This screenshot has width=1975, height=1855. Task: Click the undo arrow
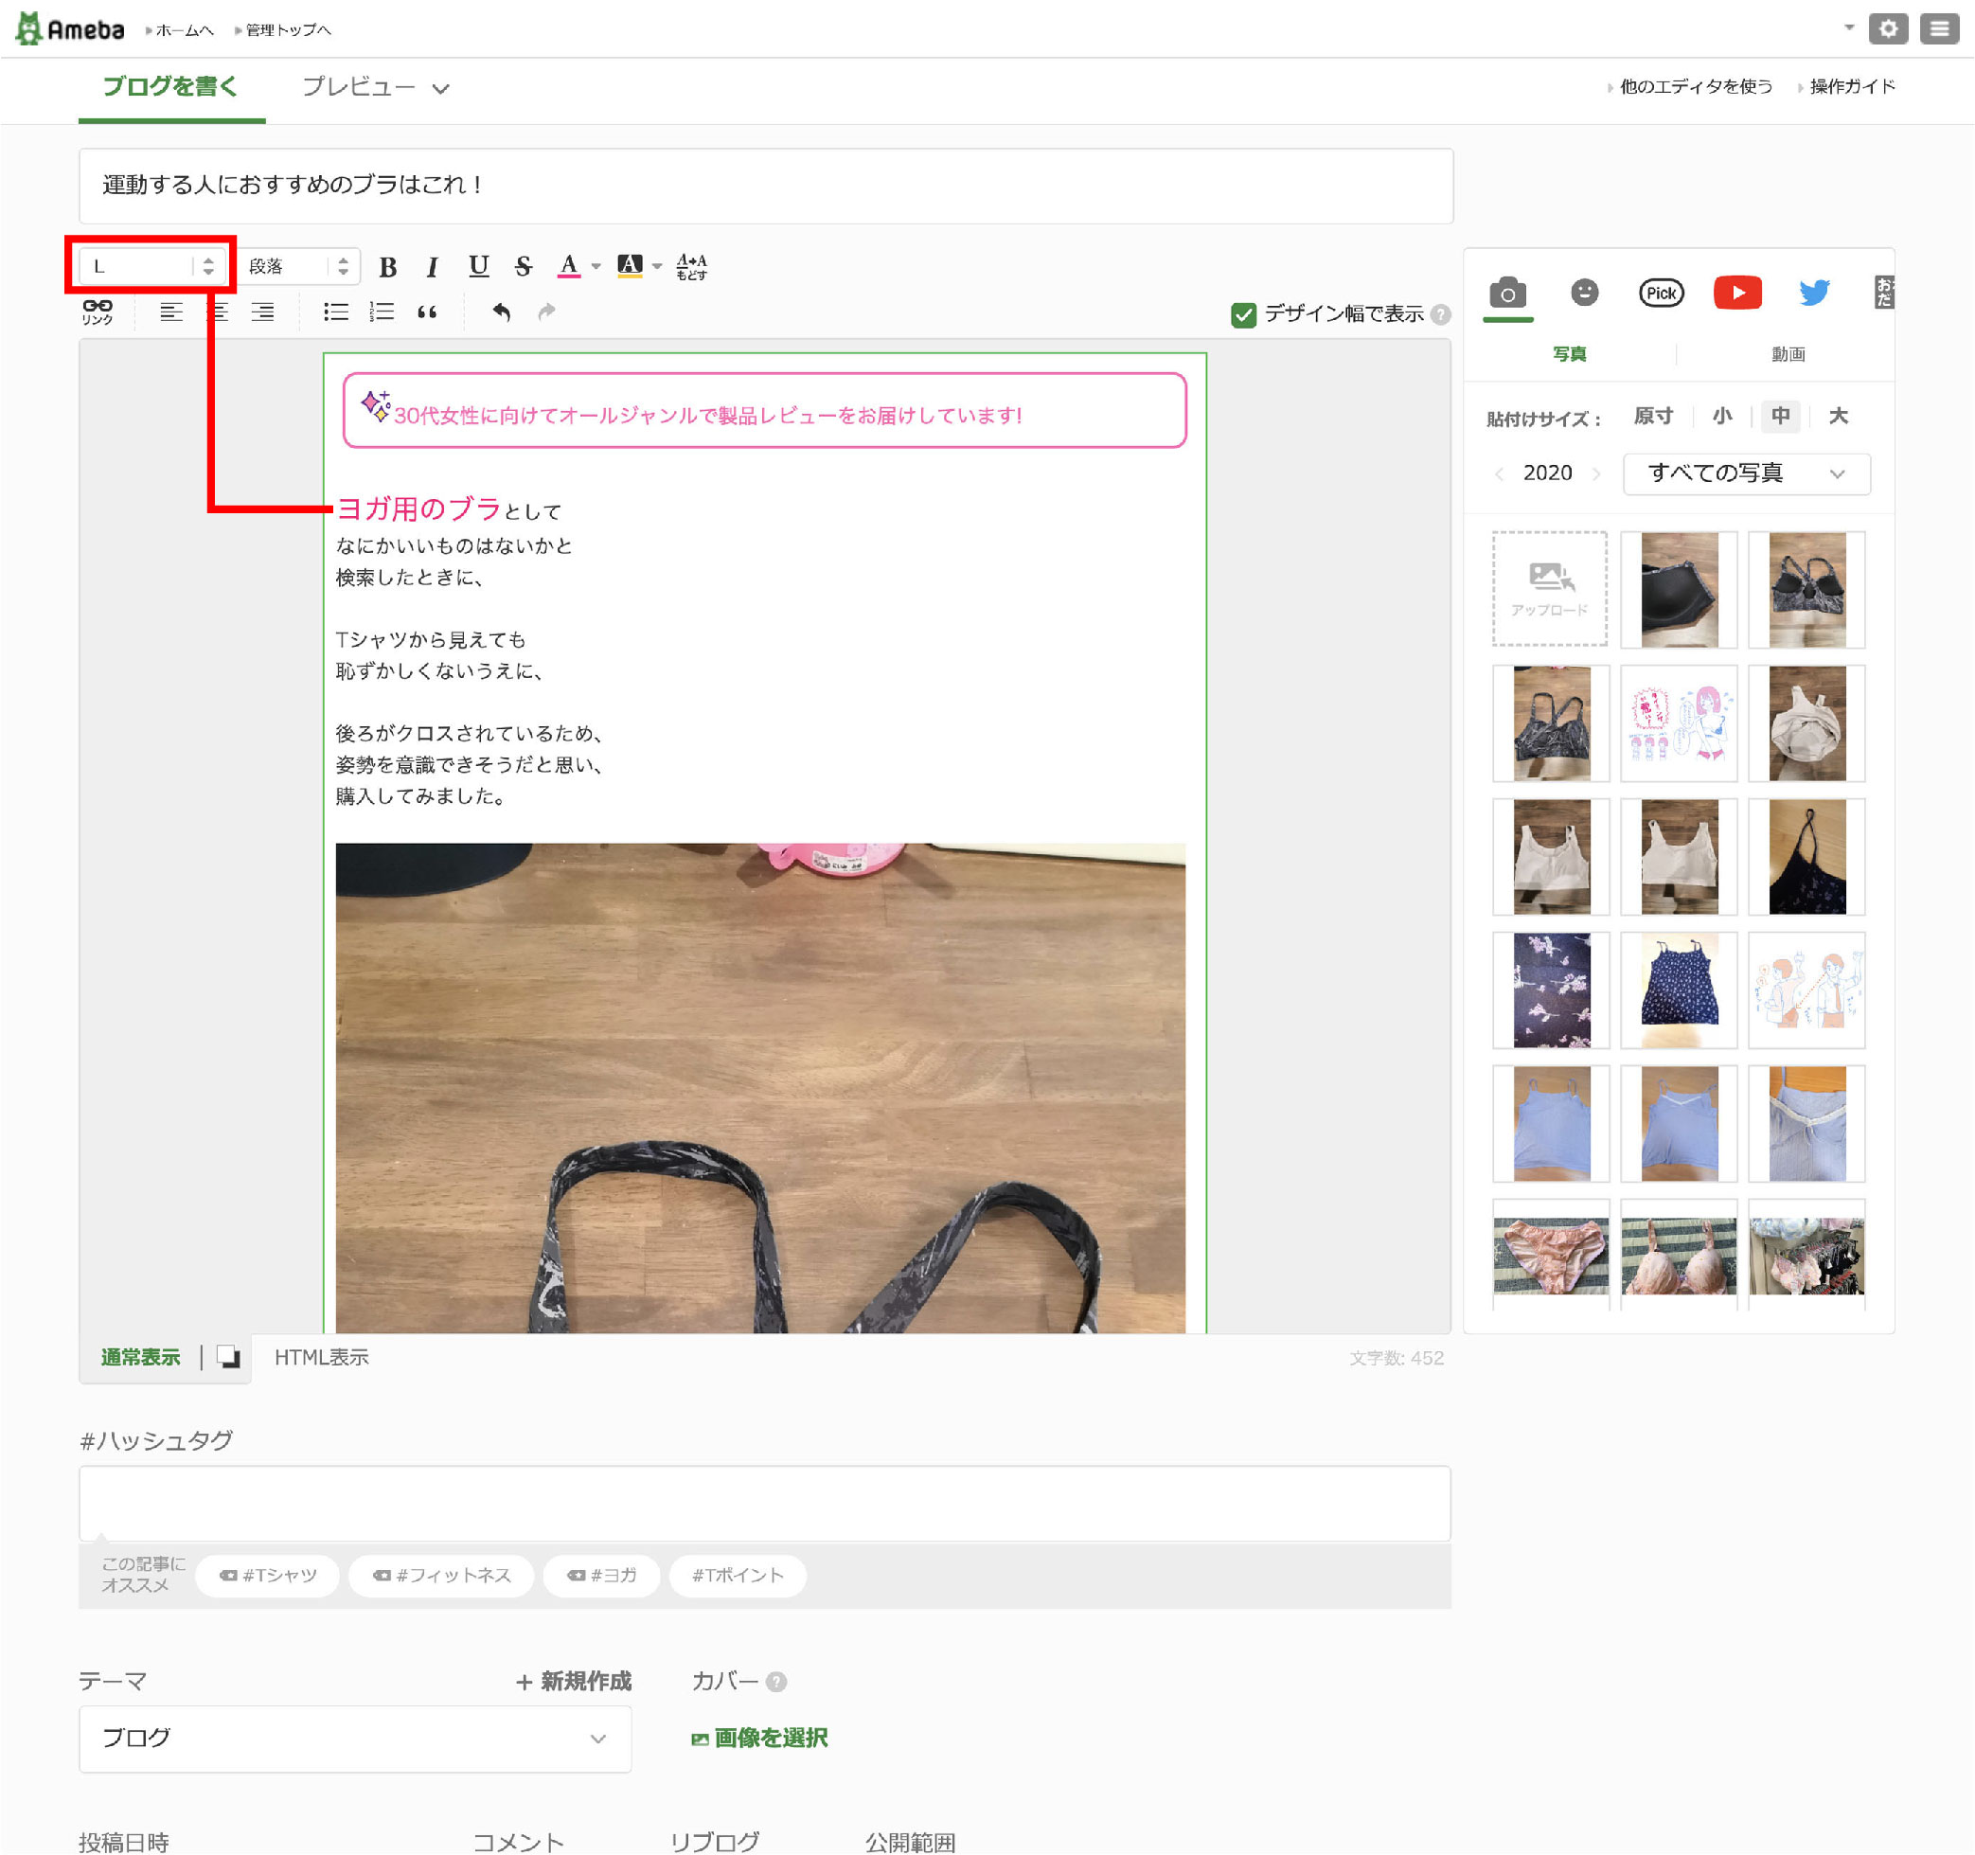click(x=501, y=312)
